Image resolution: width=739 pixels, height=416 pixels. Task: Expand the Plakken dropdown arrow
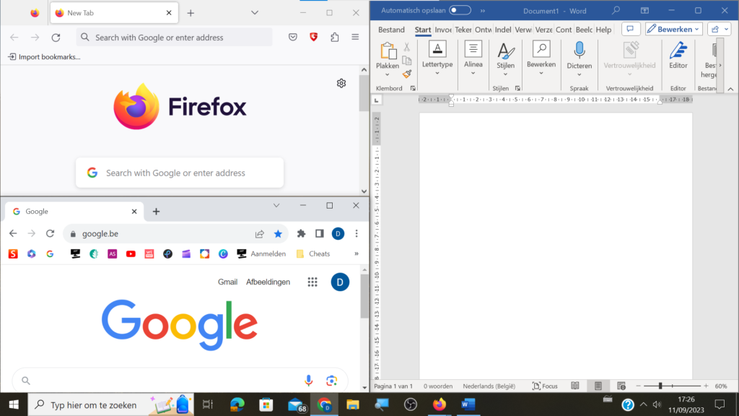point(388,75)
